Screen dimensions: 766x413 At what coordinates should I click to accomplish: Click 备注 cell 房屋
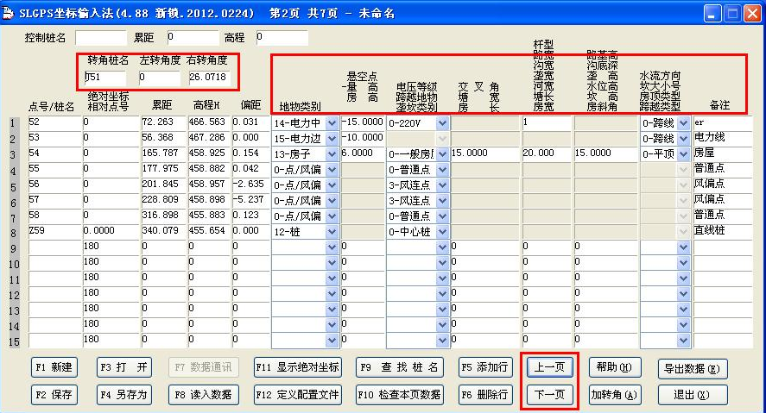(x=723, y=153)
